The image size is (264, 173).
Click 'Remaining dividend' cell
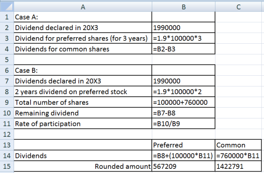click(x=83, y=113)
